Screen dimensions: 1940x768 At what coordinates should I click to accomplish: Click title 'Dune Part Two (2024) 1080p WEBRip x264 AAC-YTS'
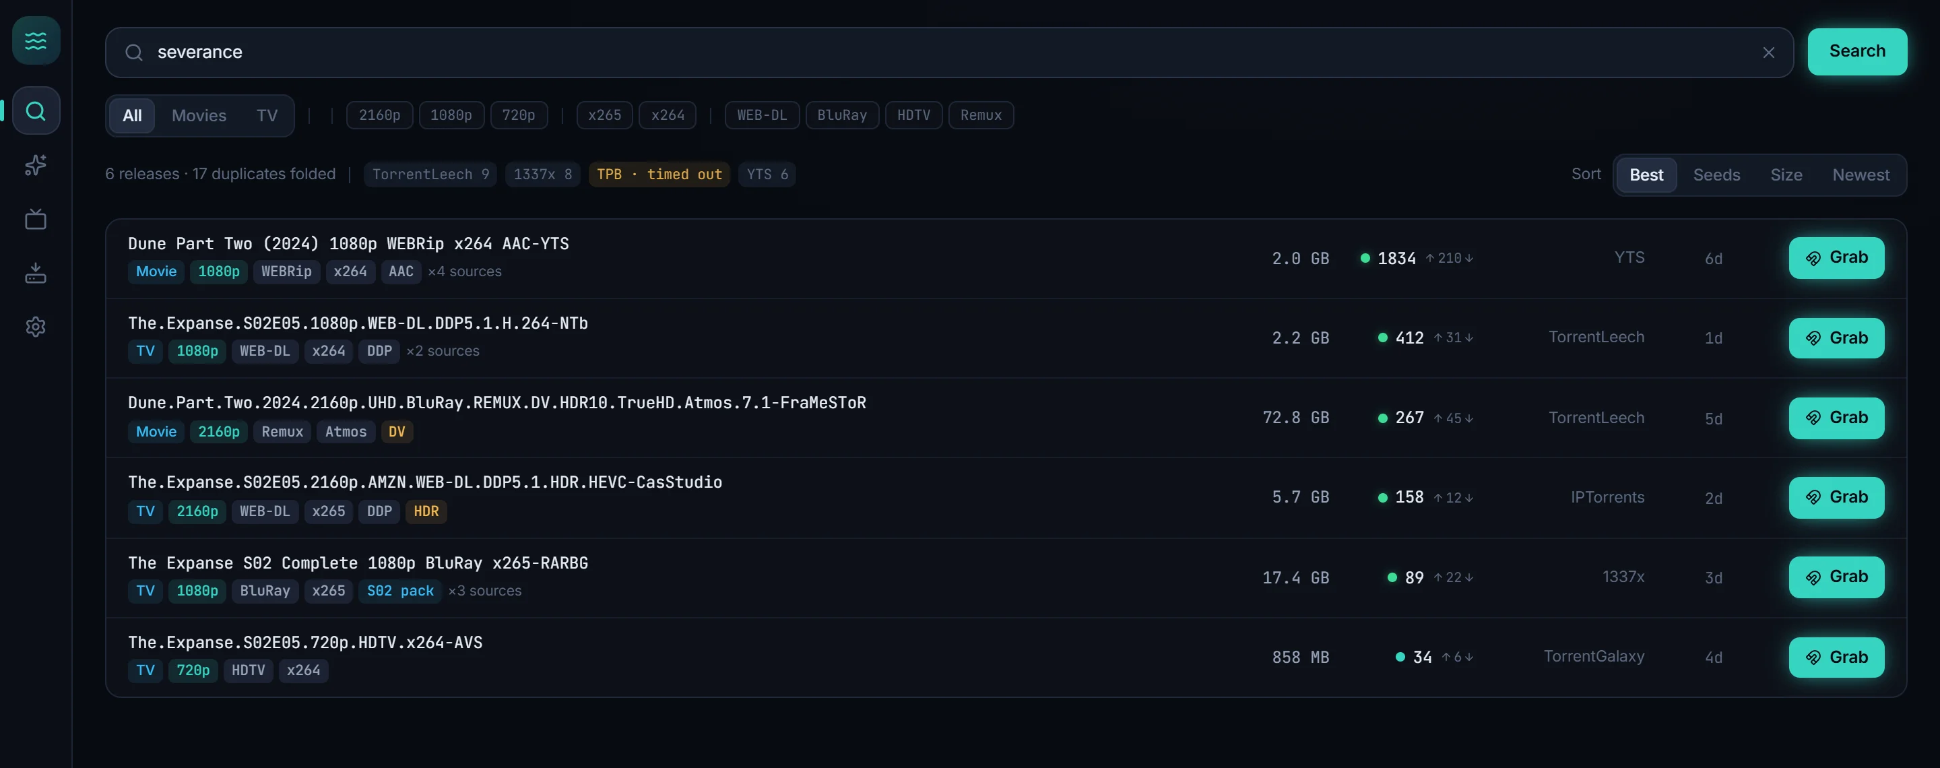click(x=349, y=244)
